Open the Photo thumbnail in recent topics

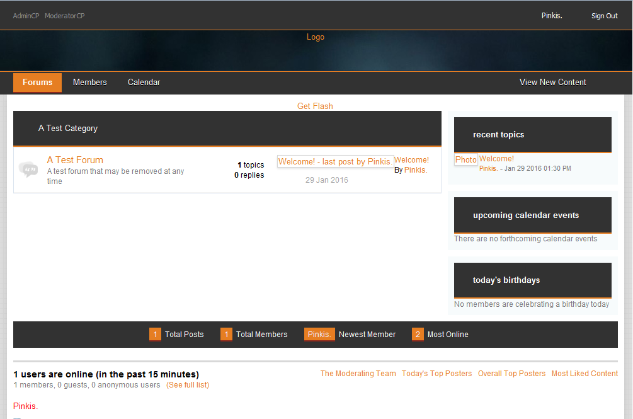(466, 159)
